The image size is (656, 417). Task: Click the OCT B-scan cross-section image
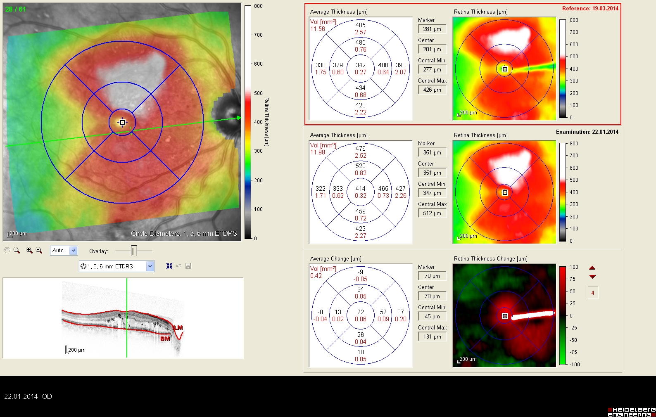pos(123,318)
